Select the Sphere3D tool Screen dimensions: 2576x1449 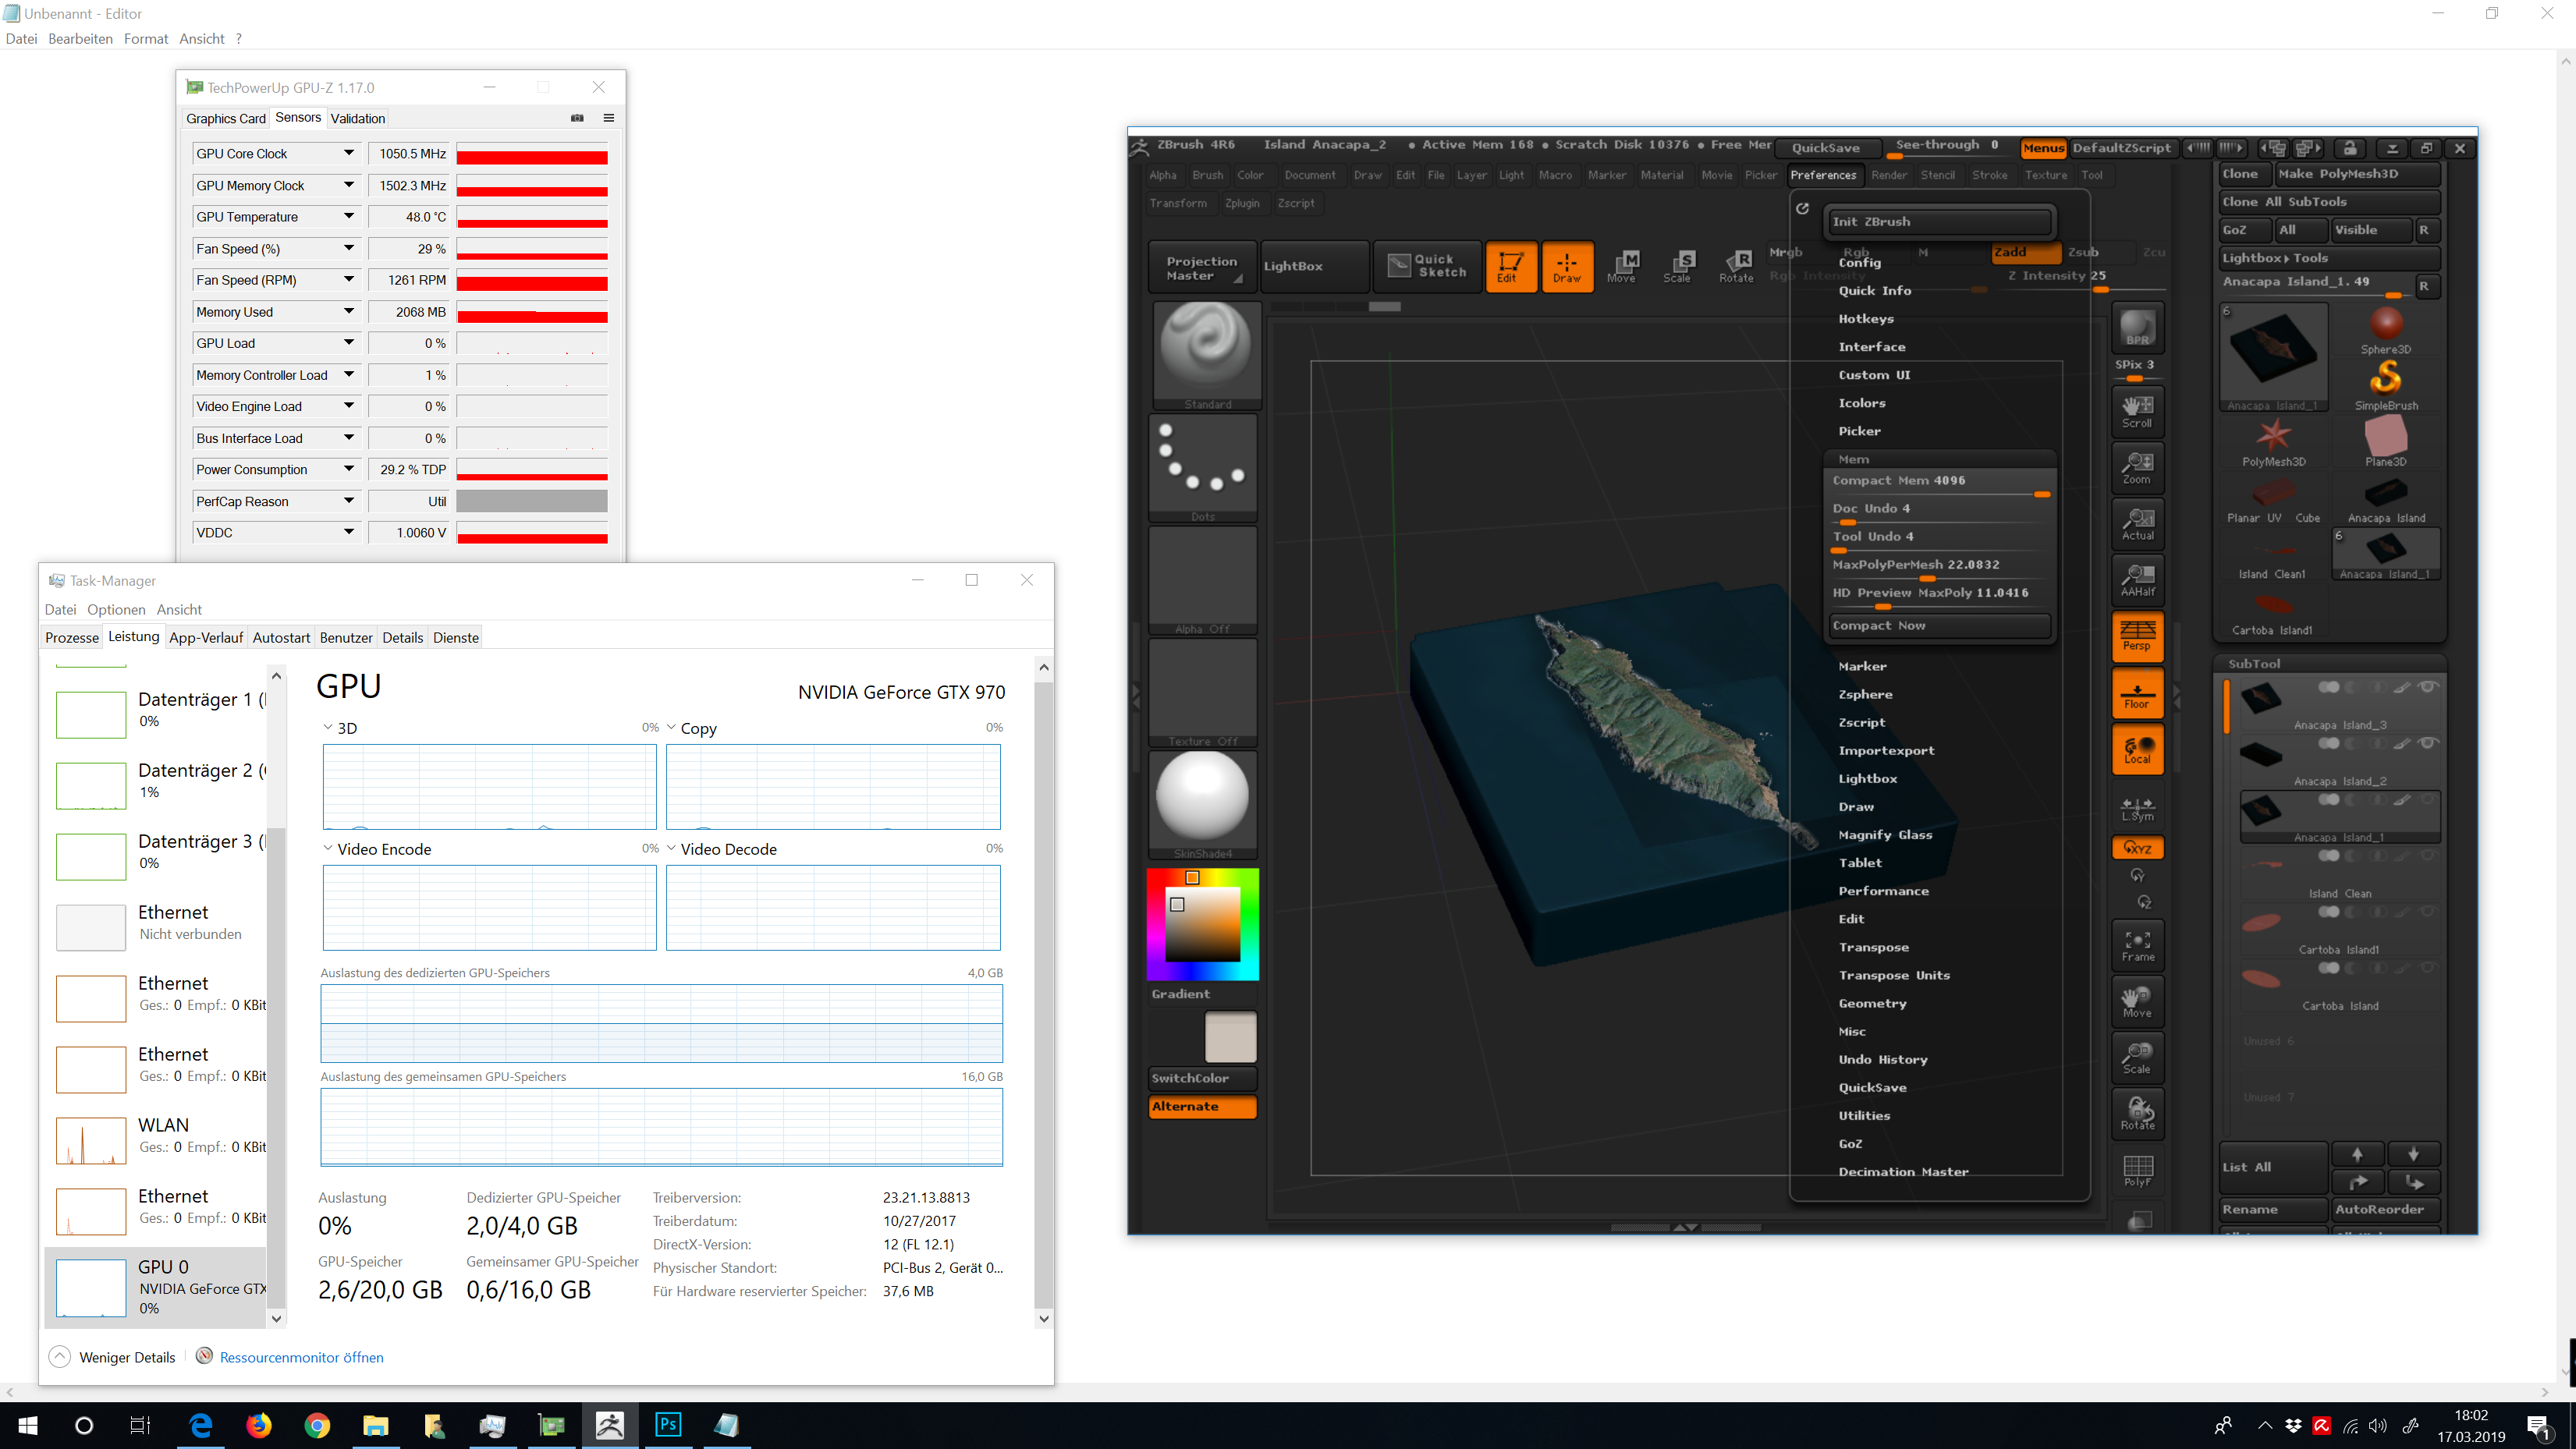click(x=2386, y=330)
